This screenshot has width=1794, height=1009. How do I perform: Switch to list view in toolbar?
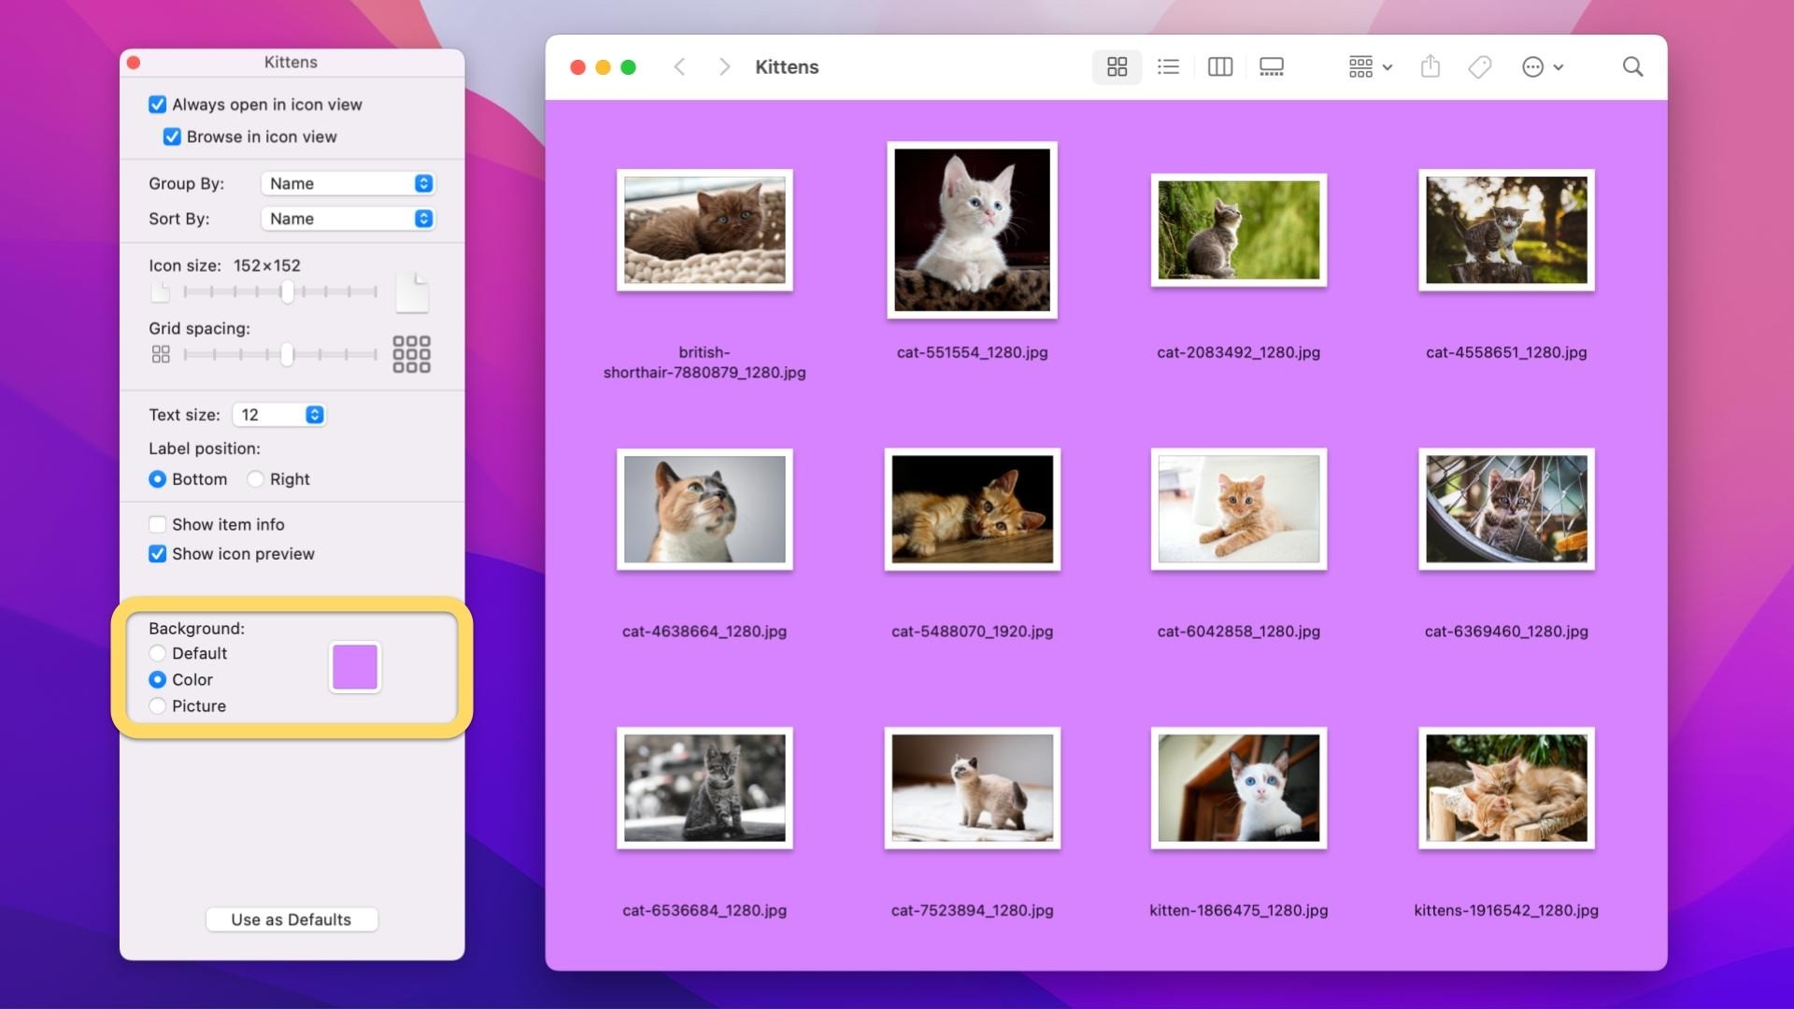point(1168,67)
